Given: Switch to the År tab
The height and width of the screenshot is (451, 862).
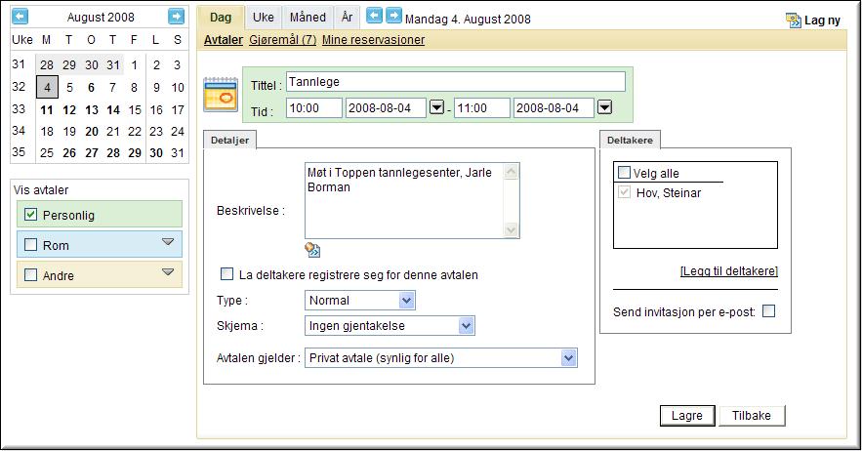Looking at the screenshot, I should pyautogui.click(x=347, y=18).
